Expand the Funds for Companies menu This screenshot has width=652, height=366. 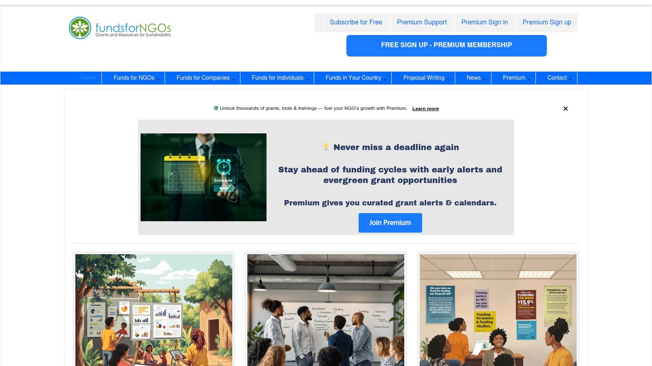[203, 78]
